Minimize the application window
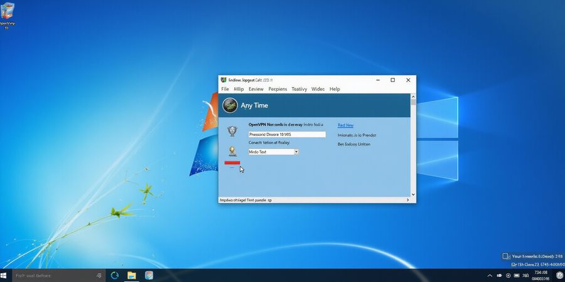 click(378, 80)
